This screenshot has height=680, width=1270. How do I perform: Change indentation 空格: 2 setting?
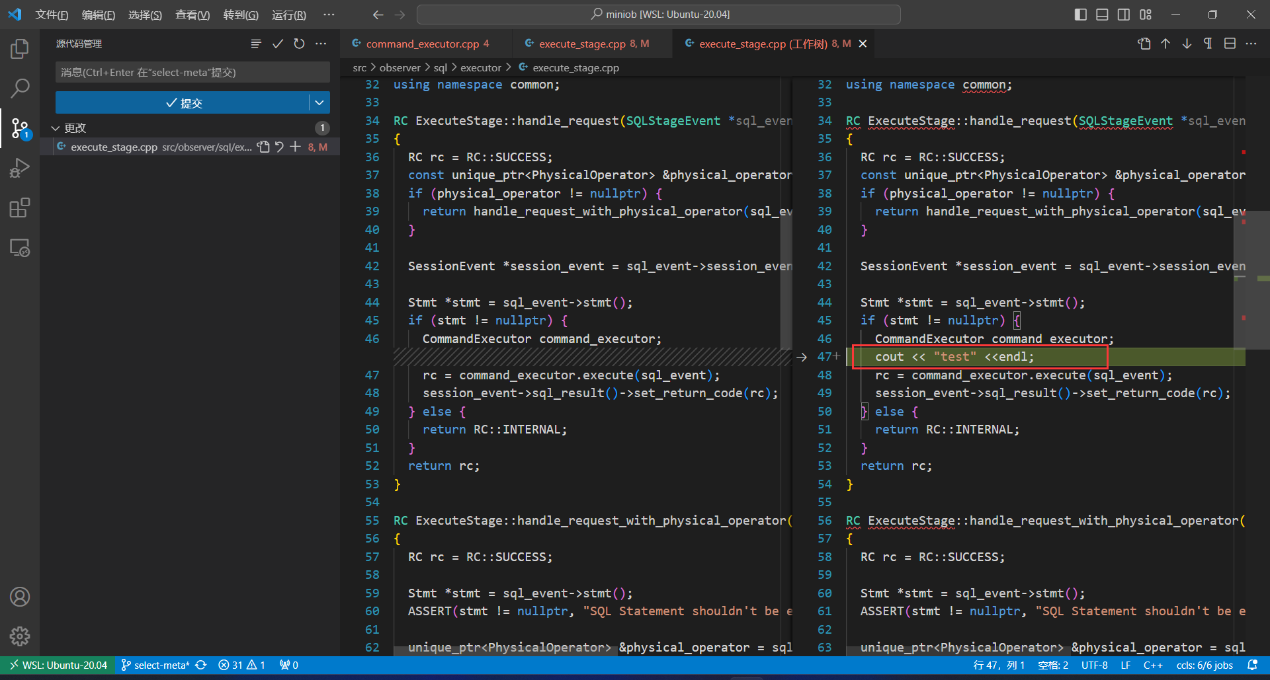click(x=1053, y=665)
